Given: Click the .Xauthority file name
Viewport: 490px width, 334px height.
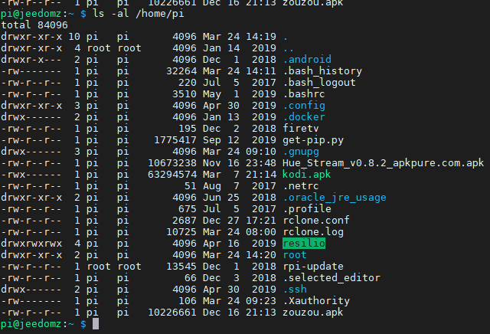Looking at the screenshot, I should coord(317,301).
